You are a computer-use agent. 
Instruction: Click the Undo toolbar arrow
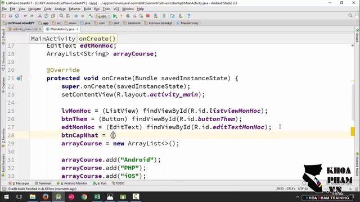pos(25,16)
